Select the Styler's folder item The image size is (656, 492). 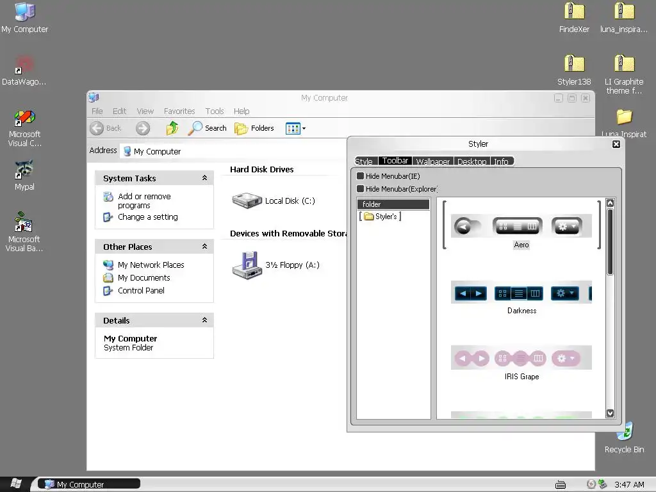pyautogui.click(x=381, y=217)
